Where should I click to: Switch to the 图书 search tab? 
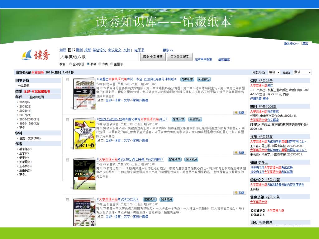pyautogui.click(x=71, y=50)
